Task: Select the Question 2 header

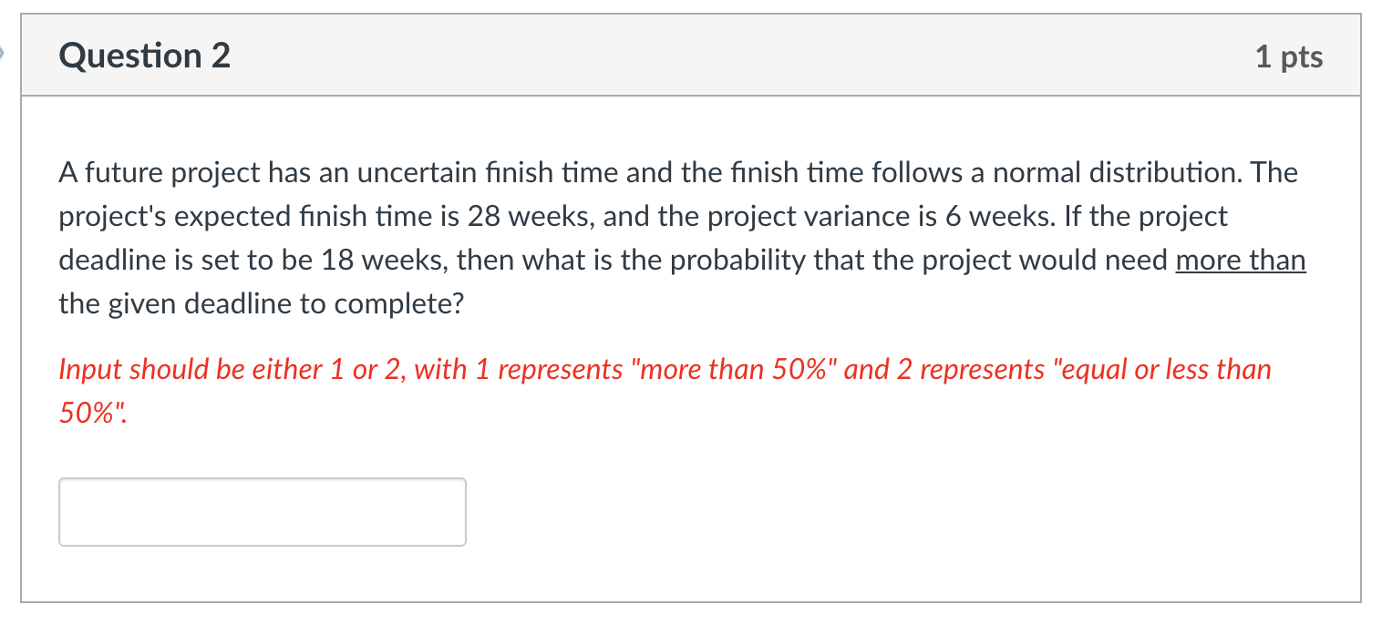Action: [142, 56]
